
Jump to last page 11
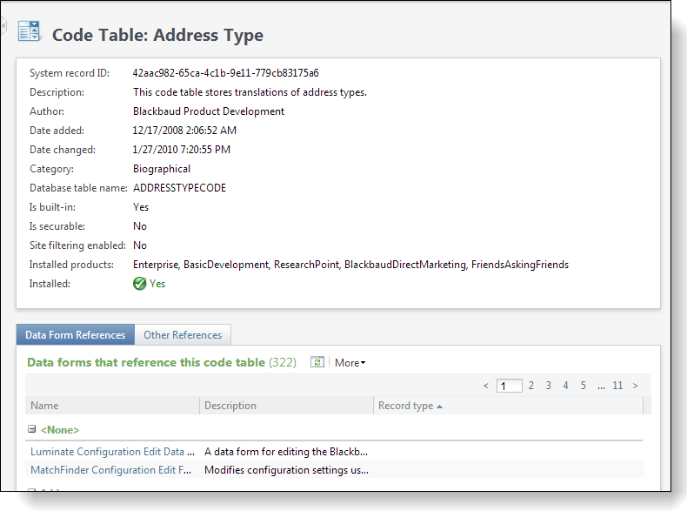click(x=617, y=386)
